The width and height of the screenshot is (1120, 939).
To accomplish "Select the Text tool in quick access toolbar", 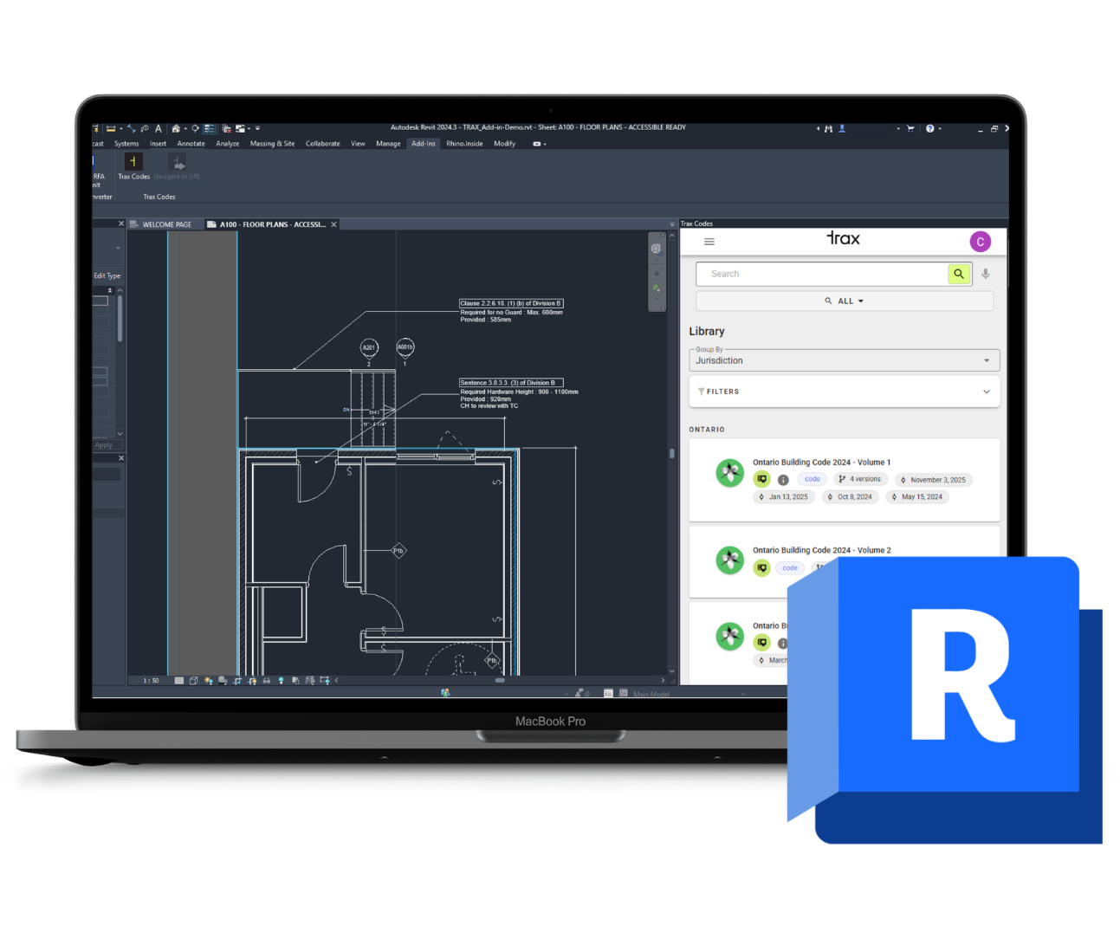I will (159, 128).
